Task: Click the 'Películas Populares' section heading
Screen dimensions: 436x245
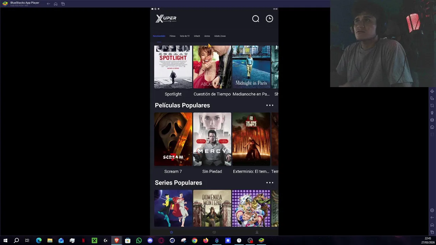Action: [x=182, y=105]
